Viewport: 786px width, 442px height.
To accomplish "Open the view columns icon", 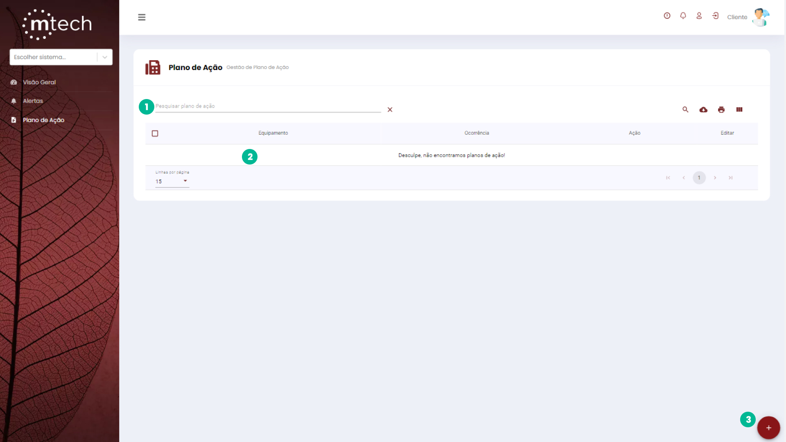I will tap(739, 110).
